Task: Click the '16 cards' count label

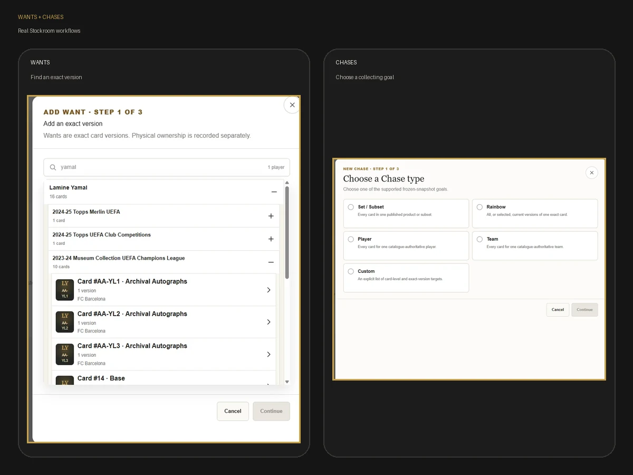Action: tap(58, 197)
